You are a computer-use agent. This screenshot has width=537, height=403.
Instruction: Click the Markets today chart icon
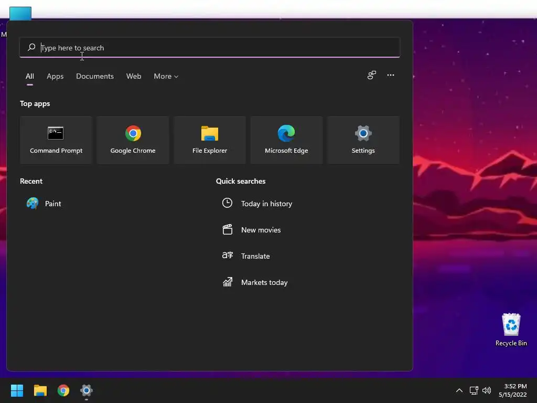click(x=228, y=282)
